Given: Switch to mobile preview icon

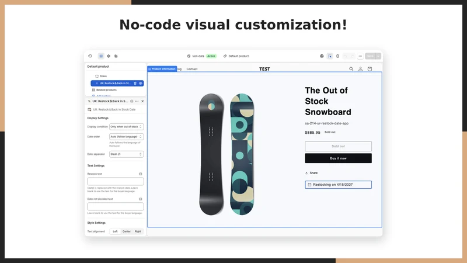Looking at the screenshot, I should point(337,56).
